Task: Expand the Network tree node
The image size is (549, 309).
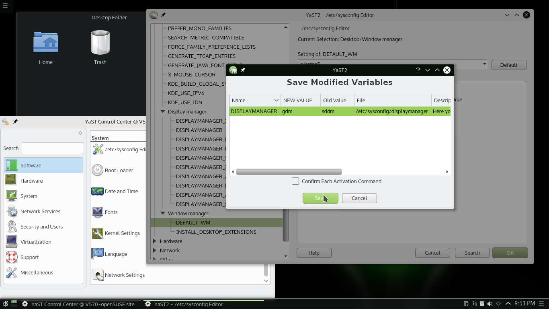Action: 155,250
